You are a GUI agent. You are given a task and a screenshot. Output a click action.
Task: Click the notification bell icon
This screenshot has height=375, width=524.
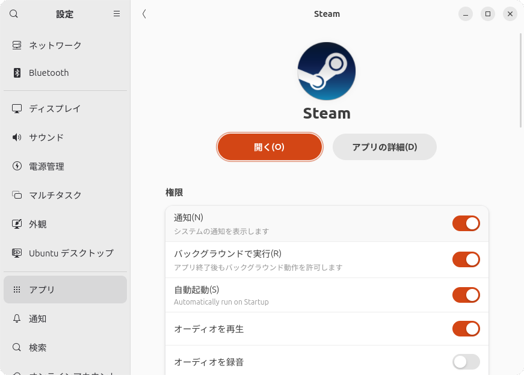pos(17,318)
